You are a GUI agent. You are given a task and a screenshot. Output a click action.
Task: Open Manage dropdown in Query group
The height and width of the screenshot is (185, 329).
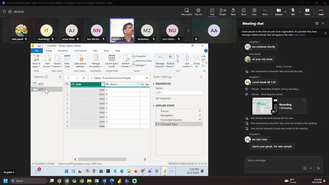tap(139, 65)
